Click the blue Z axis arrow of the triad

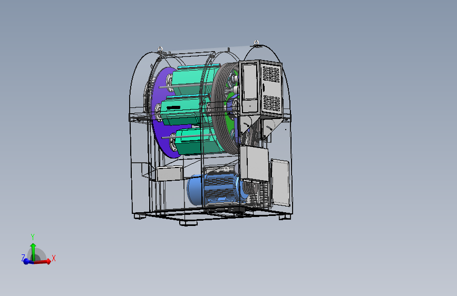pyautogui.click(x=27, y=261)
